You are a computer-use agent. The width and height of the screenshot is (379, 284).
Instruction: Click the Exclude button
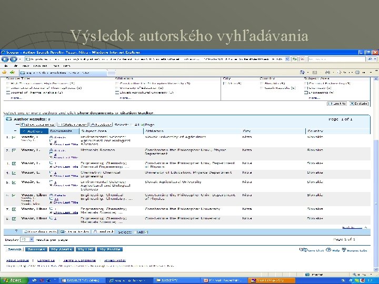tap(359, 104)
